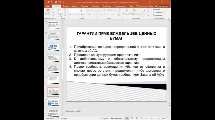Switch to the Рецензирование tab
215x120 pixels.
121,6
